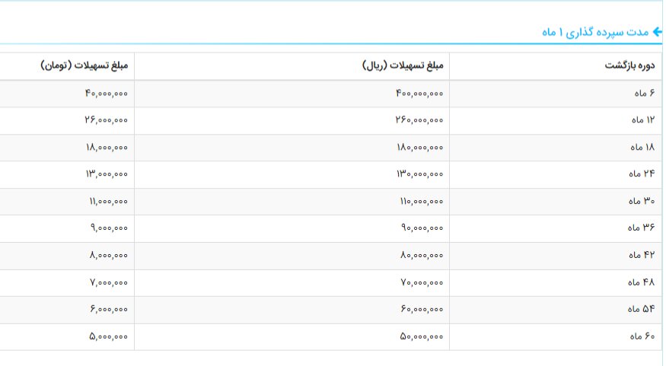Click the ۶,۰۰۰,۰۰۰ toman amount cell
Image resolution: width=666 pixels, height=366 pixels.
(109, 310)
